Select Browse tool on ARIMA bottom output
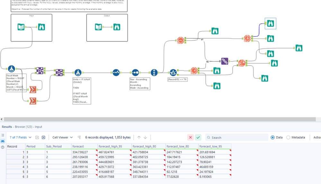Screen dimensions: 321x184 coord(217,86)
